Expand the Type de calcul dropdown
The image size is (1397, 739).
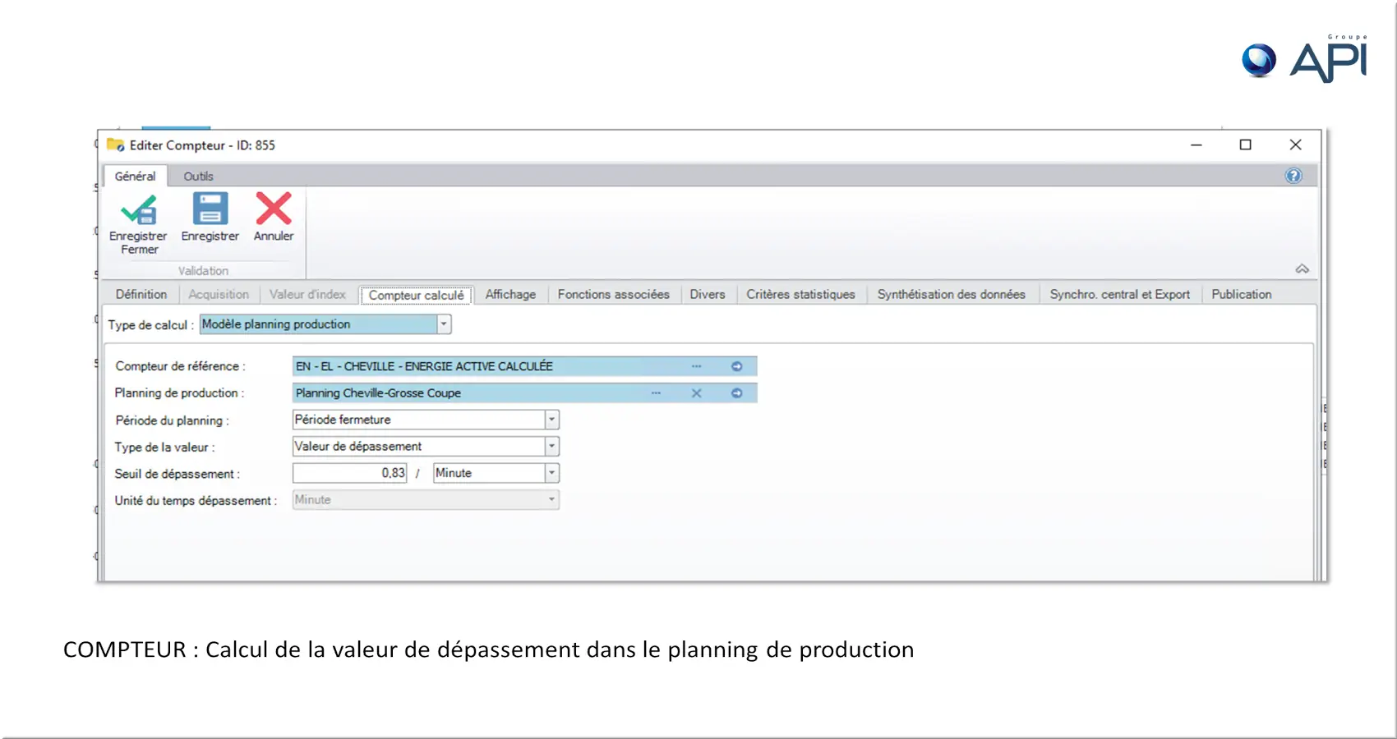(x=444, y=324)
